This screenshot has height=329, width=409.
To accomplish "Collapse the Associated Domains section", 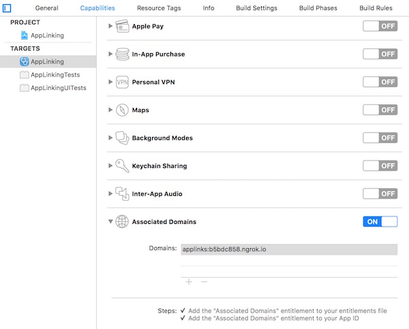I will click(x=110, y=221).
